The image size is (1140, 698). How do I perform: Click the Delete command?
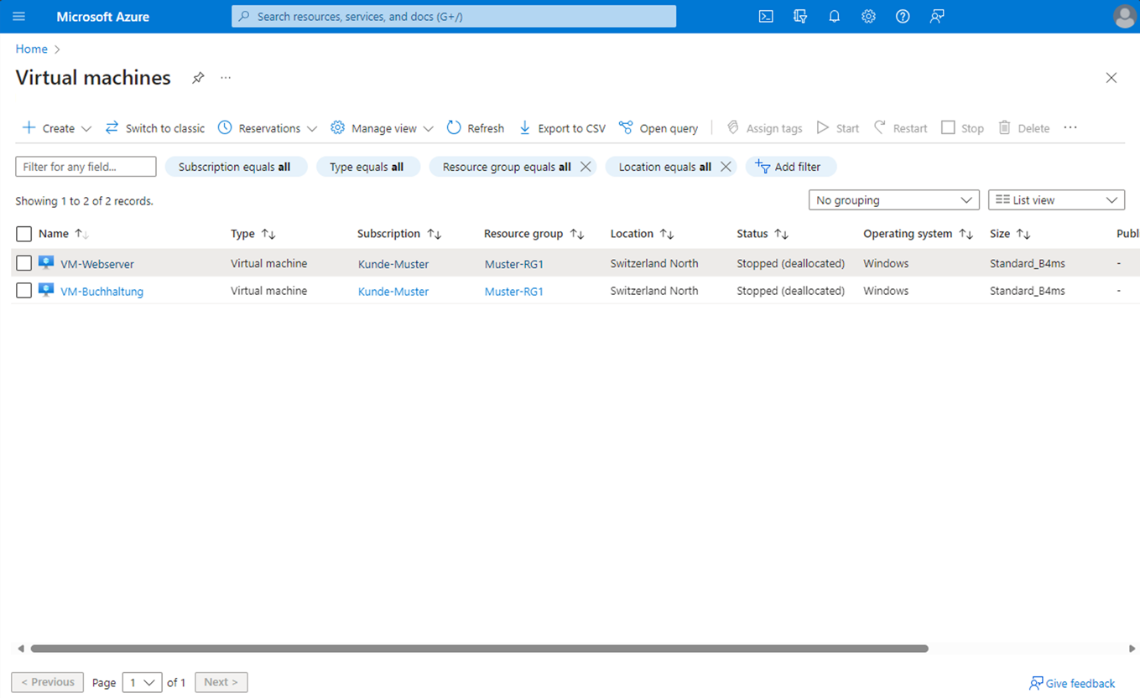tap(1024, 128)
